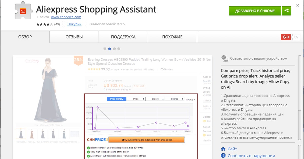Click the '756 orders' text
Viewport: 304px width, 159px height.
[166, 69]
